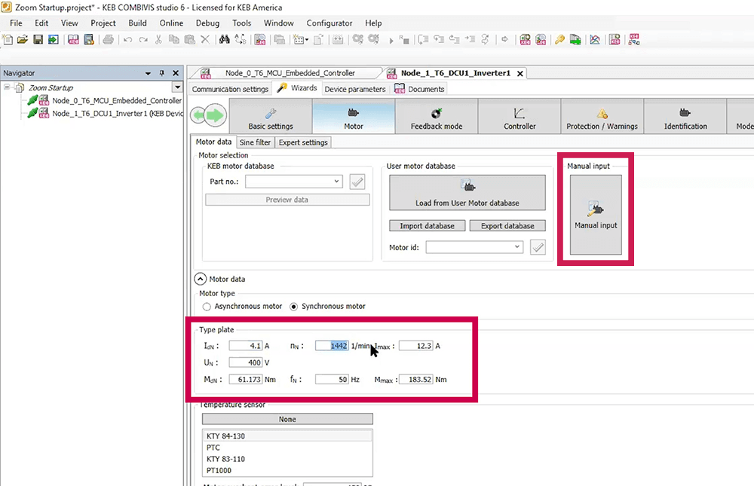Redo the action in the toolbar

[x=143, y=40]
